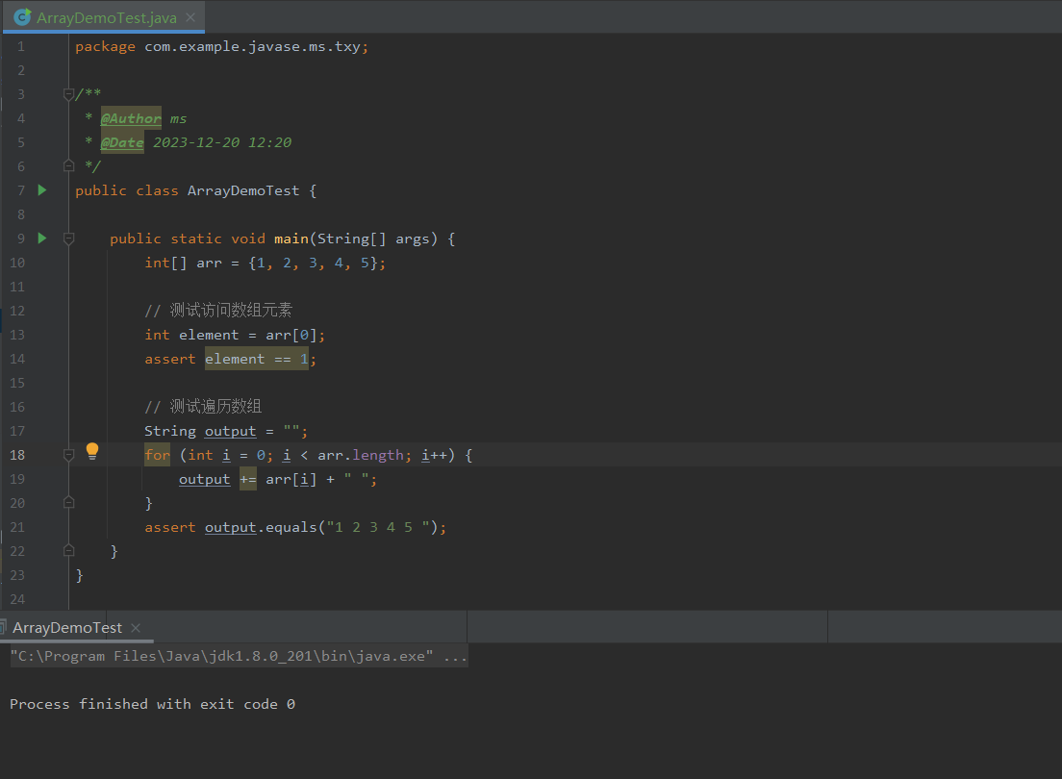The image size is (1062, 779).
Task: Collapse the Javadoc comment fold at line 3
Action: [x=68, y=94]
